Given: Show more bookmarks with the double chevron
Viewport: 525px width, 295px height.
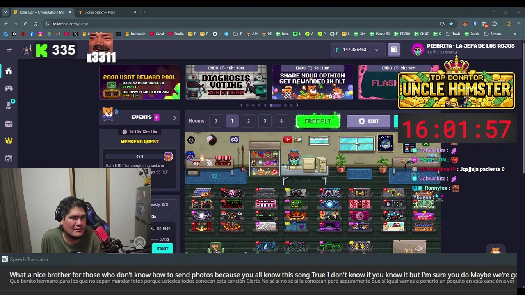Looking at the screenshot, I should click(515, 34).
